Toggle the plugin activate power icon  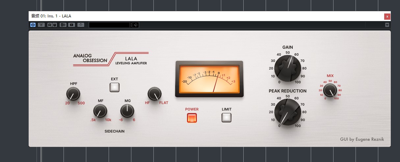click(33, 25)
